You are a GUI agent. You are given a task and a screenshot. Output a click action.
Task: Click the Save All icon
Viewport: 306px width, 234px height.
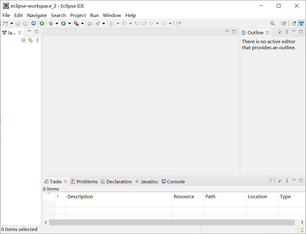pos(25,24)
